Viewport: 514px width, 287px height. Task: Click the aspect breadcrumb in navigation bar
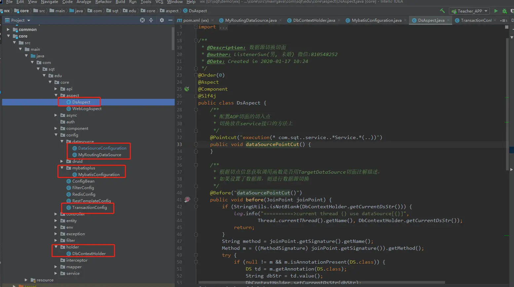pyautogui.click(x=169, y=11)
